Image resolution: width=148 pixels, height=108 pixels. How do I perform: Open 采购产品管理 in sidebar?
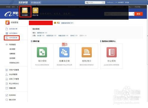point(14,70)
